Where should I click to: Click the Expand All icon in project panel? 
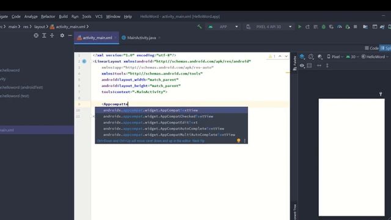[x=44, y=35]
